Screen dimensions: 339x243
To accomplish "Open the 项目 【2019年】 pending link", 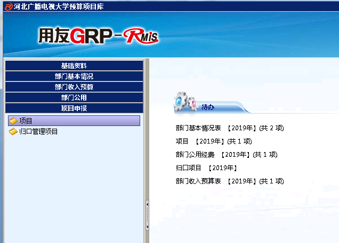I will tap(213, 141).
